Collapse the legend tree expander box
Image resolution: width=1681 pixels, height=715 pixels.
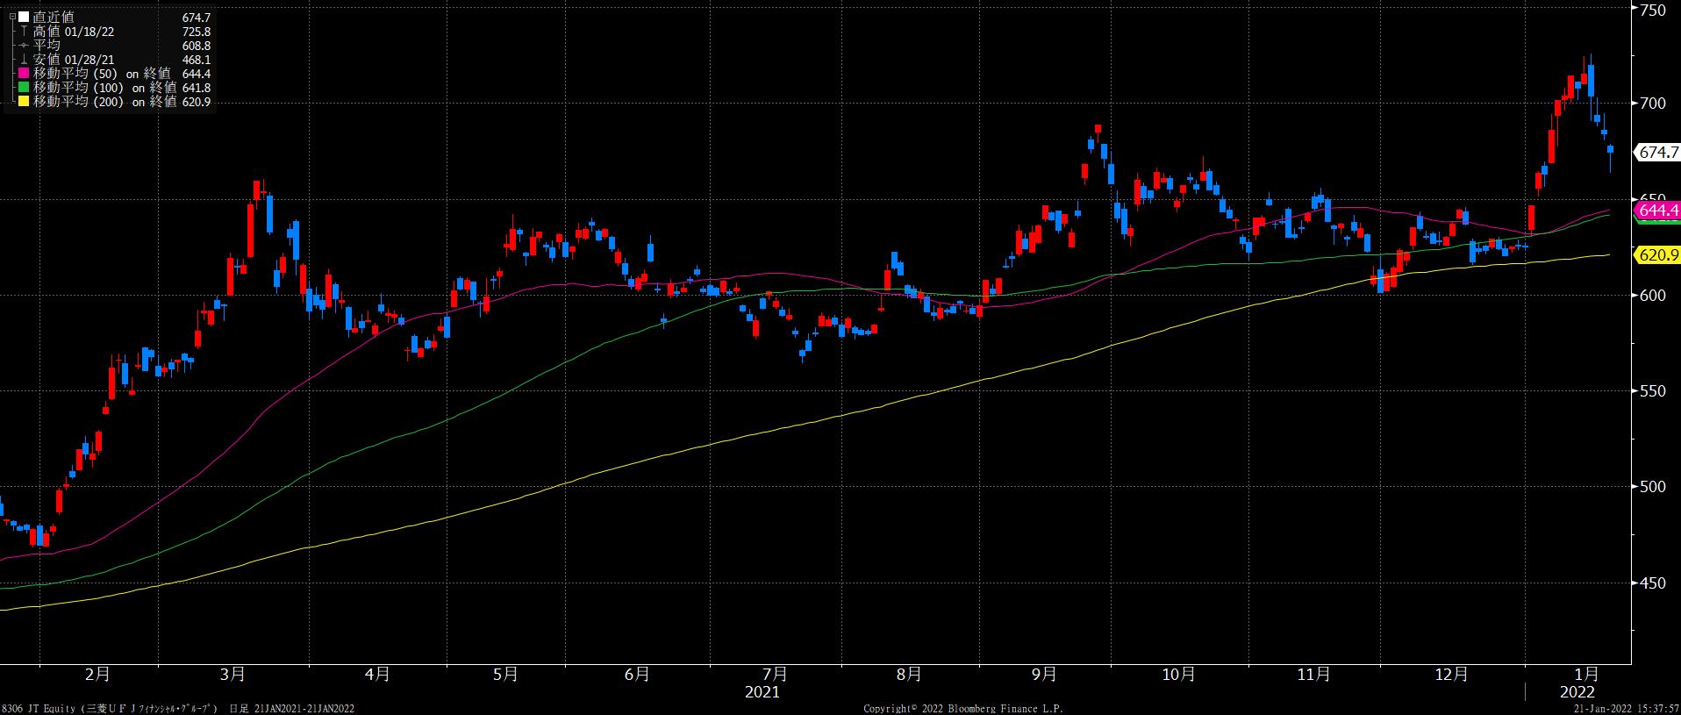pos(11,17)
